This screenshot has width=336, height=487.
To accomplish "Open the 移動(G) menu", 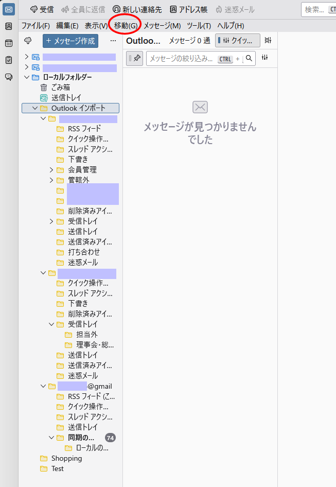I will pos(126,26).
